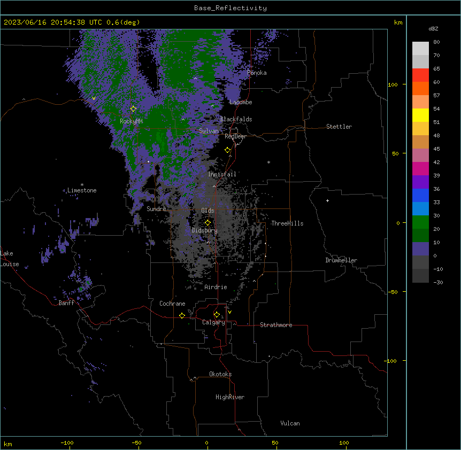Image resolution: width=461 pixels, height=450 pixels.
Task: Click the Limestone label
Action: [x=82, y=190]
